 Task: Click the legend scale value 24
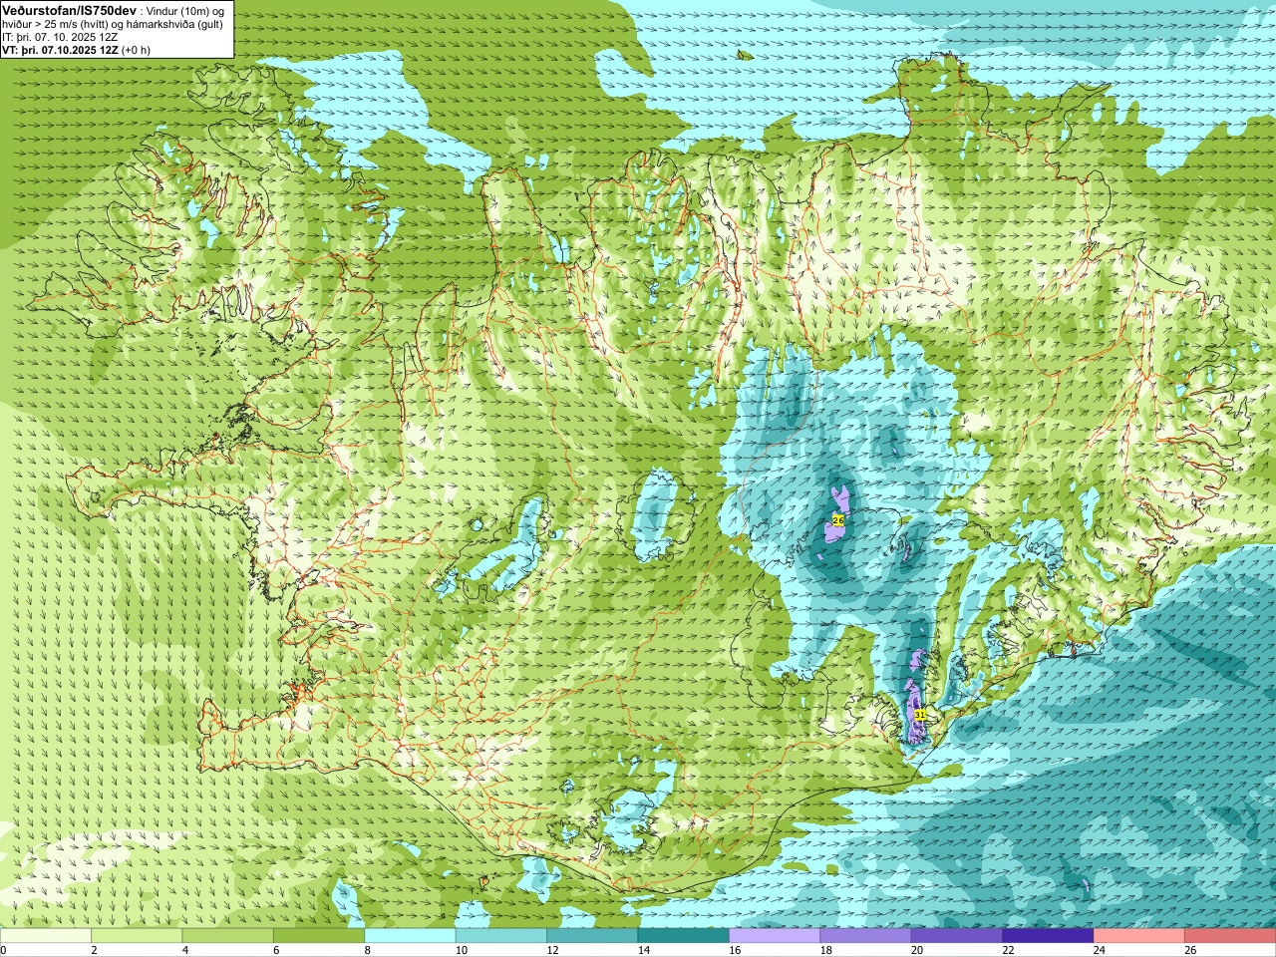click(1099, 950)
